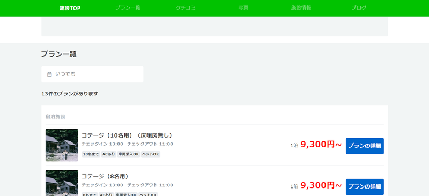Open the いつでも date picker field
The image size is (429, 196).
(92, 74)
